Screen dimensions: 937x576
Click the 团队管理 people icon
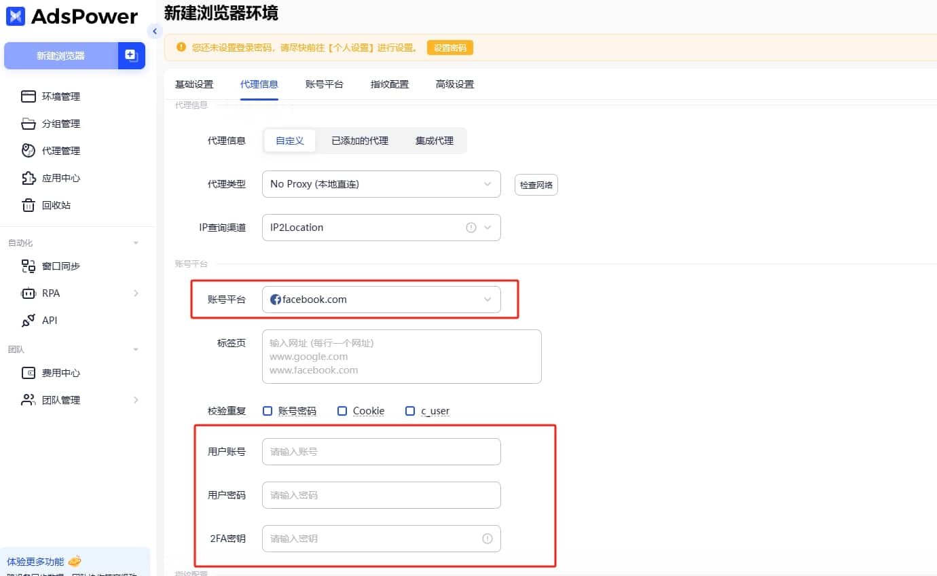click(x=29, y=400)
